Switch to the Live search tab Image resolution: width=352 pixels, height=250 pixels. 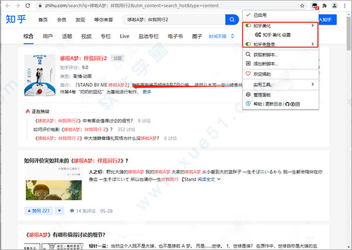(124, 36)
